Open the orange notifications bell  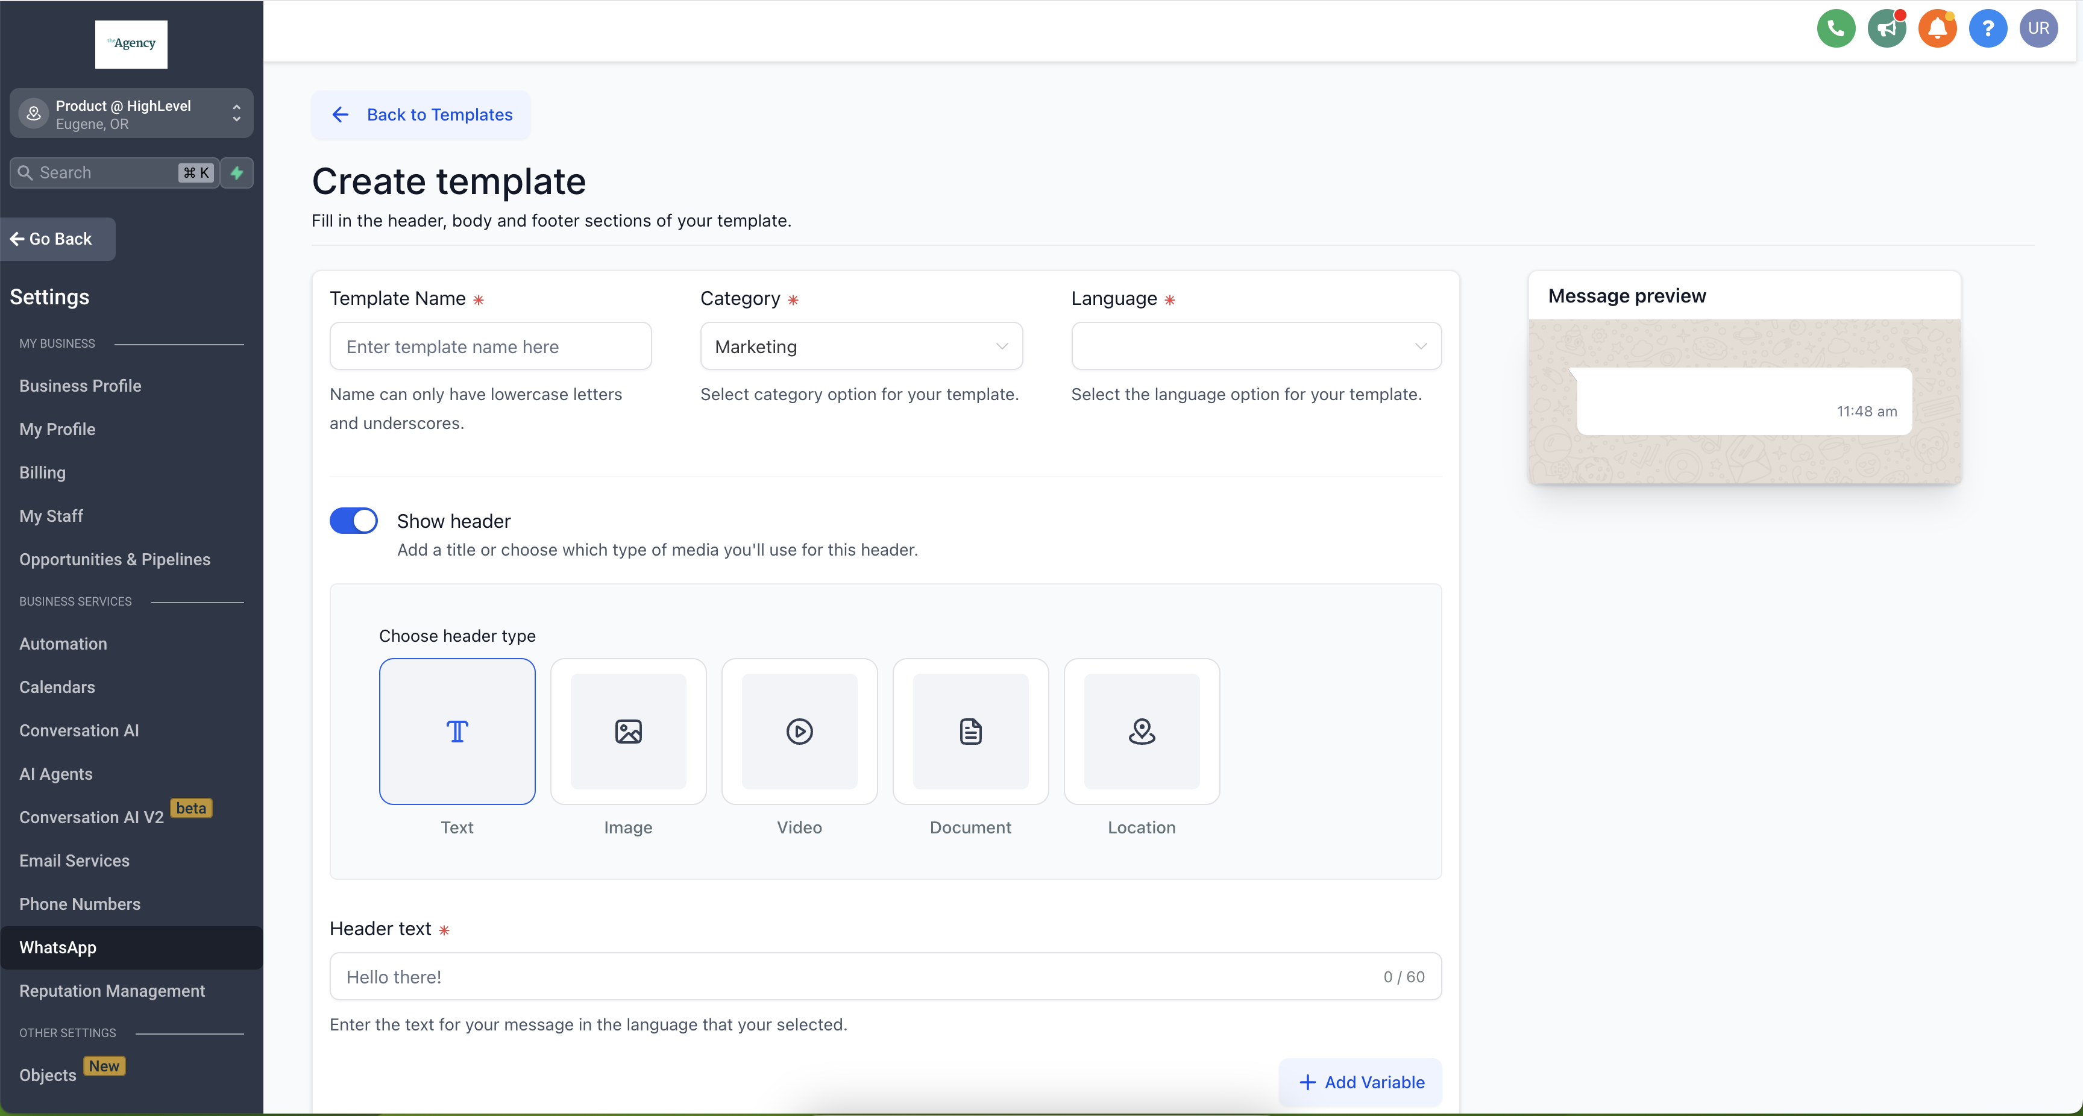[1938, 29]
